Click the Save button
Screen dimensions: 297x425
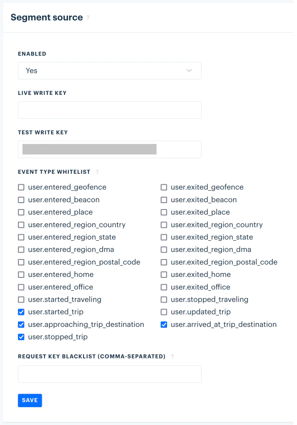[x=29, y=400]
